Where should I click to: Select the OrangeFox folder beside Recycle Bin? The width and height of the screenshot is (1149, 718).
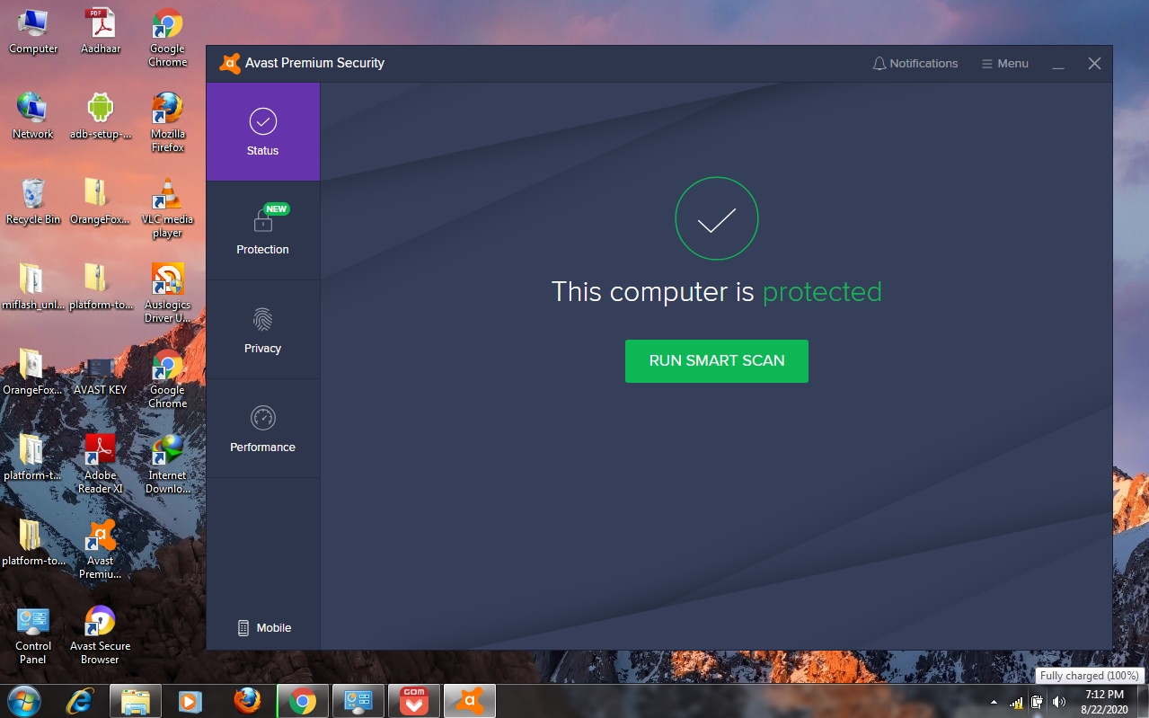[101, 202]
